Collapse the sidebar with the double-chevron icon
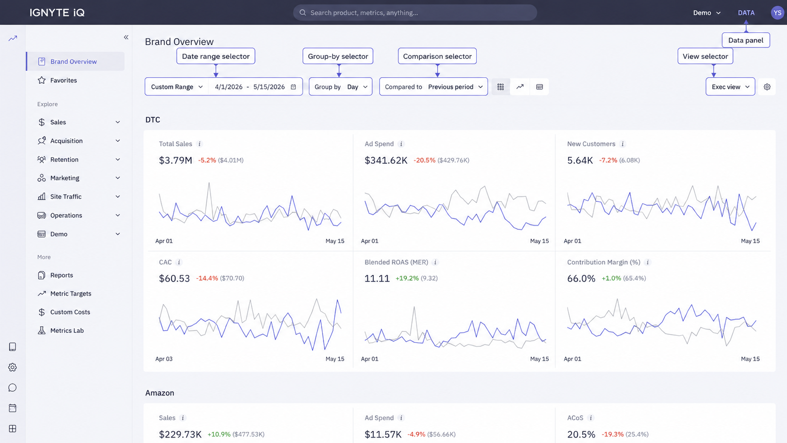Screen dimensions: 787x443 [x=126, y=37]
